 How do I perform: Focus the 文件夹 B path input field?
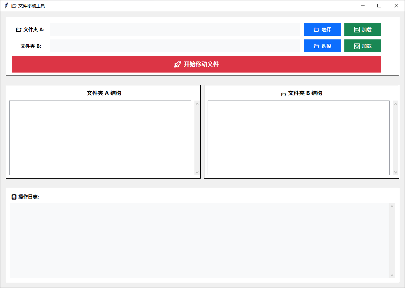[x=175, y=46]
